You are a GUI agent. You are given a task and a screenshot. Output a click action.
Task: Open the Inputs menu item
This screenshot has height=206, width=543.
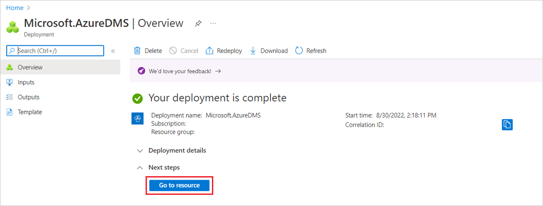26,82
